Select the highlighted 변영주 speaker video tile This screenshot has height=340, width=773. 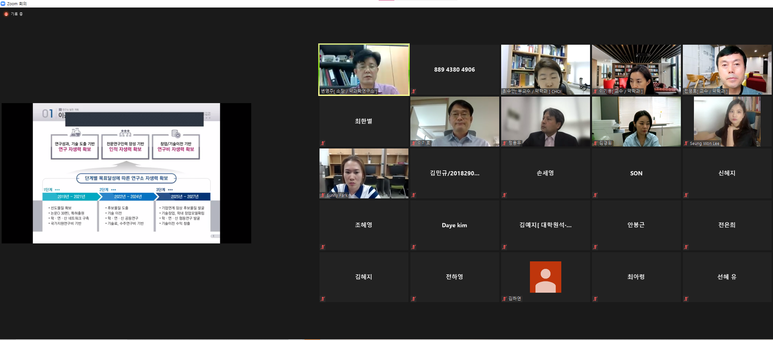(x=364, y=70)
